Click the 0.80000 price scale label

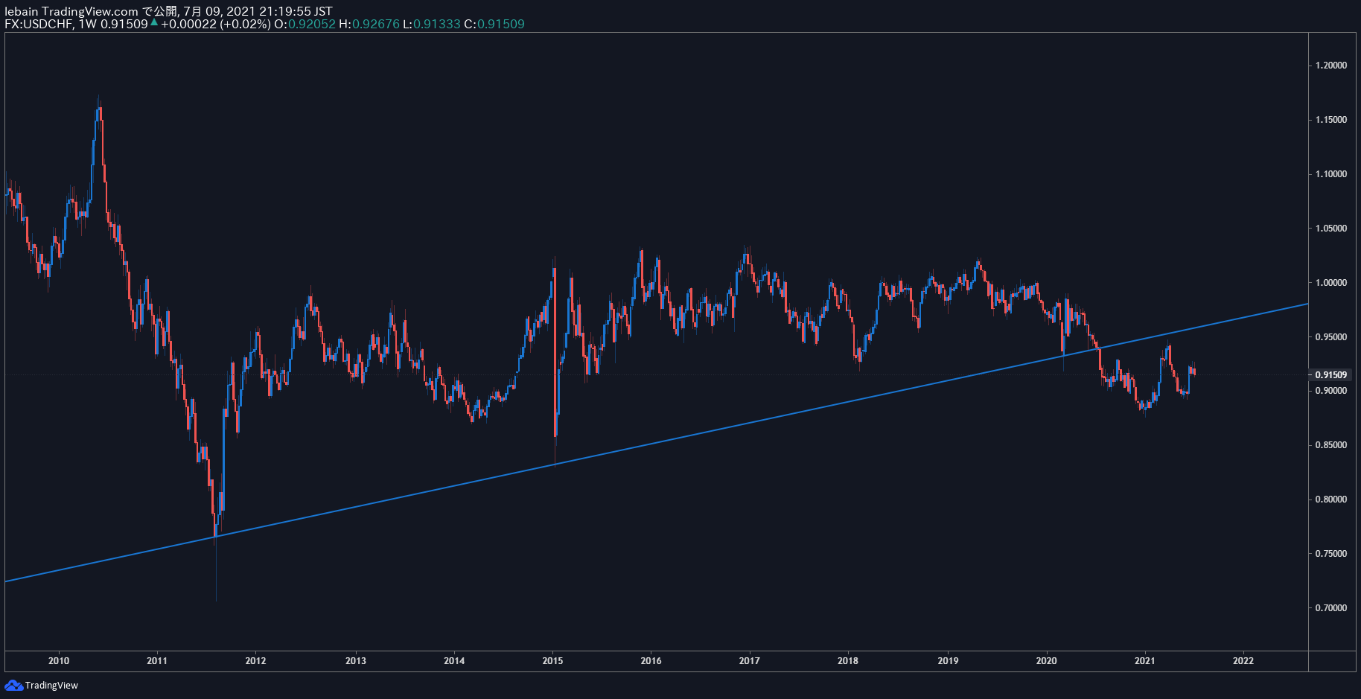coord(1331,499)
